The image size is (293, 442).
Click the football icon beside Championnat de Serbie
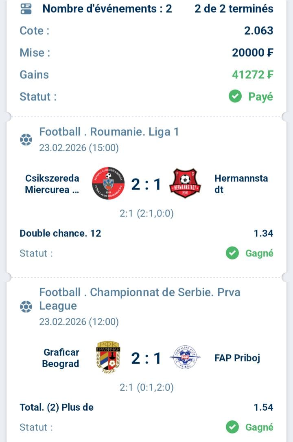pos(26,306)
